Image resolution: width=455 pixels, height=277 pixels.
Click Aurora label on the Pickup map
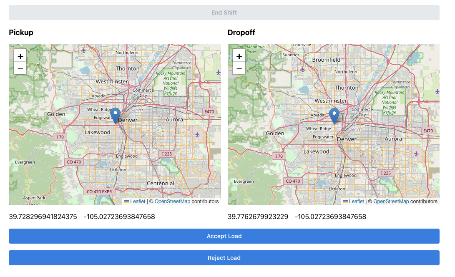click(174, 120)
